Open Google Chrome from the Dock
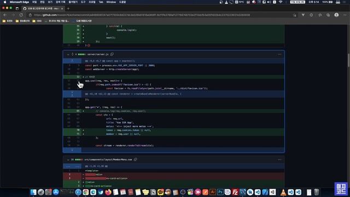 tap(86, 192)
